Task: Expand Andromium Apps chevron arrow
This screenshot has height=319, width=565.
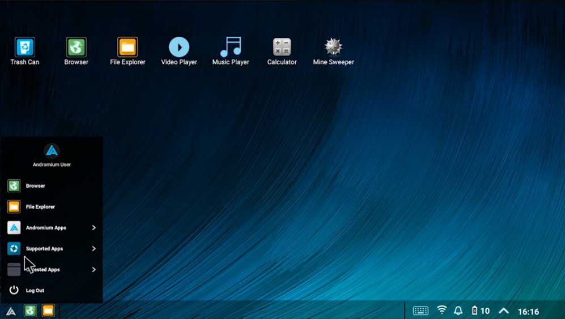Action: click(94, 227)
